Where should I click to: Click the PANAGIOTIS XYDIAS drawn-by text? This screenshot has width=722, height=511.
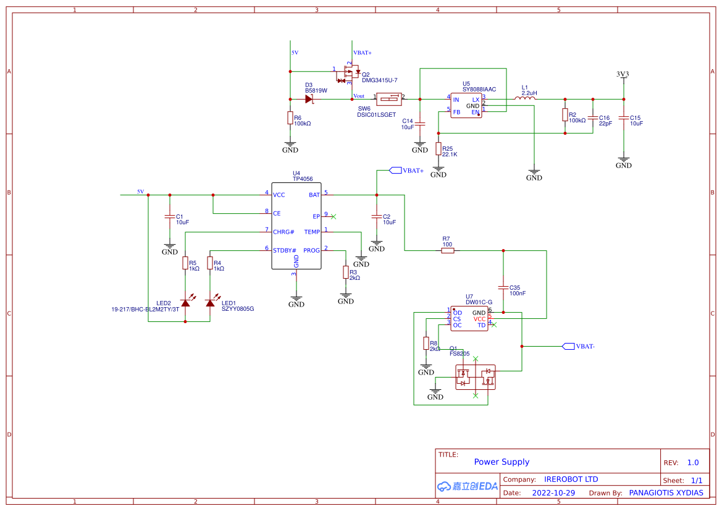click(x=666, y=492)
